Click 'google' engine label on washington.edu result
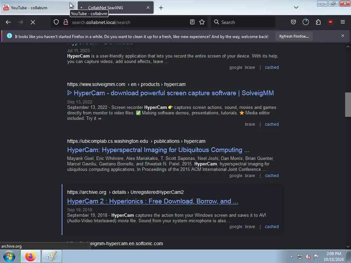Viewport: 351px width, 263px height. tap(236, 176)
